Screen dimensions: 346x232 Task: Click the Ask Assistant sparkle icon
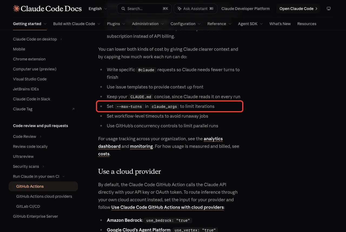click(x=179, y=9)
